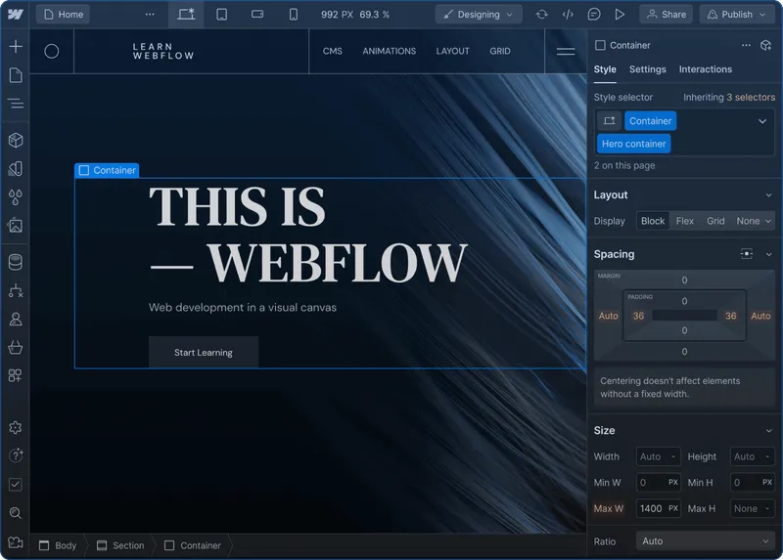Switch to mobile landscape breakpoint
This screenshot has width=783, height=560.
(x=257, y=15)
